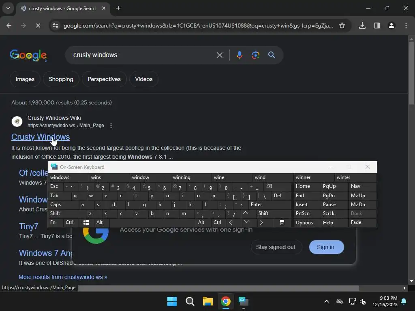
Task: Show hidden system tray icons chevron
Action: point(327,301)
